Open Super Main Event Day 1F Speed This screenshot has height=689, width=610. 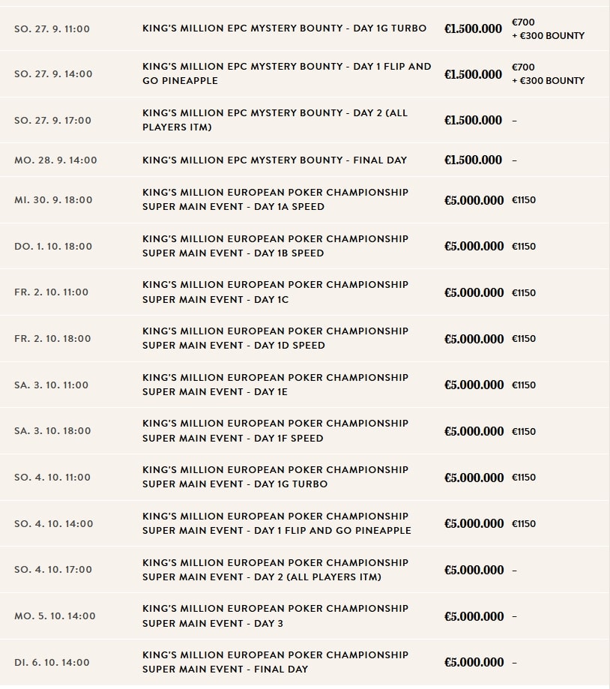tap(275, 431)
